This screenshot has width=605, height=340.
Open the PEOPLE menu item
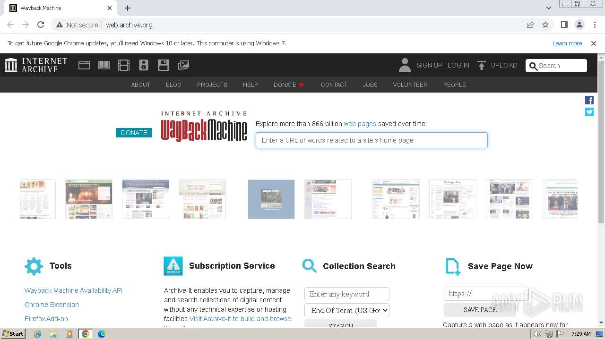pos(455,85)
